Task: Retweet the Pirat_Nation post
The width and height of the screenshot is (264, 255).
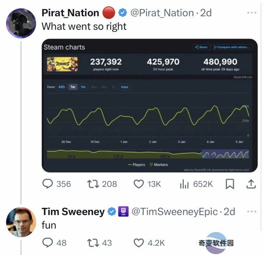Action: tap(102, 184)
